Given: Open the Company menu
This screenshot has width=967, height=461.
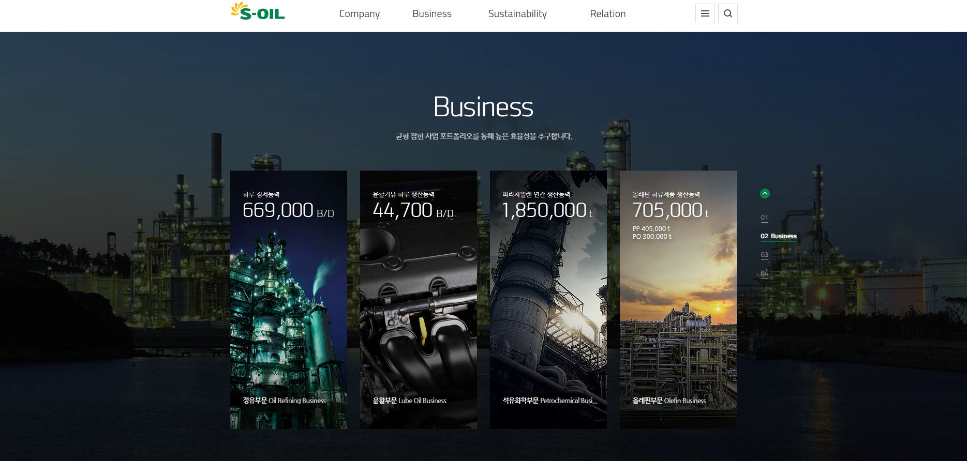Looking at the screenshot, I should (359, 14).
